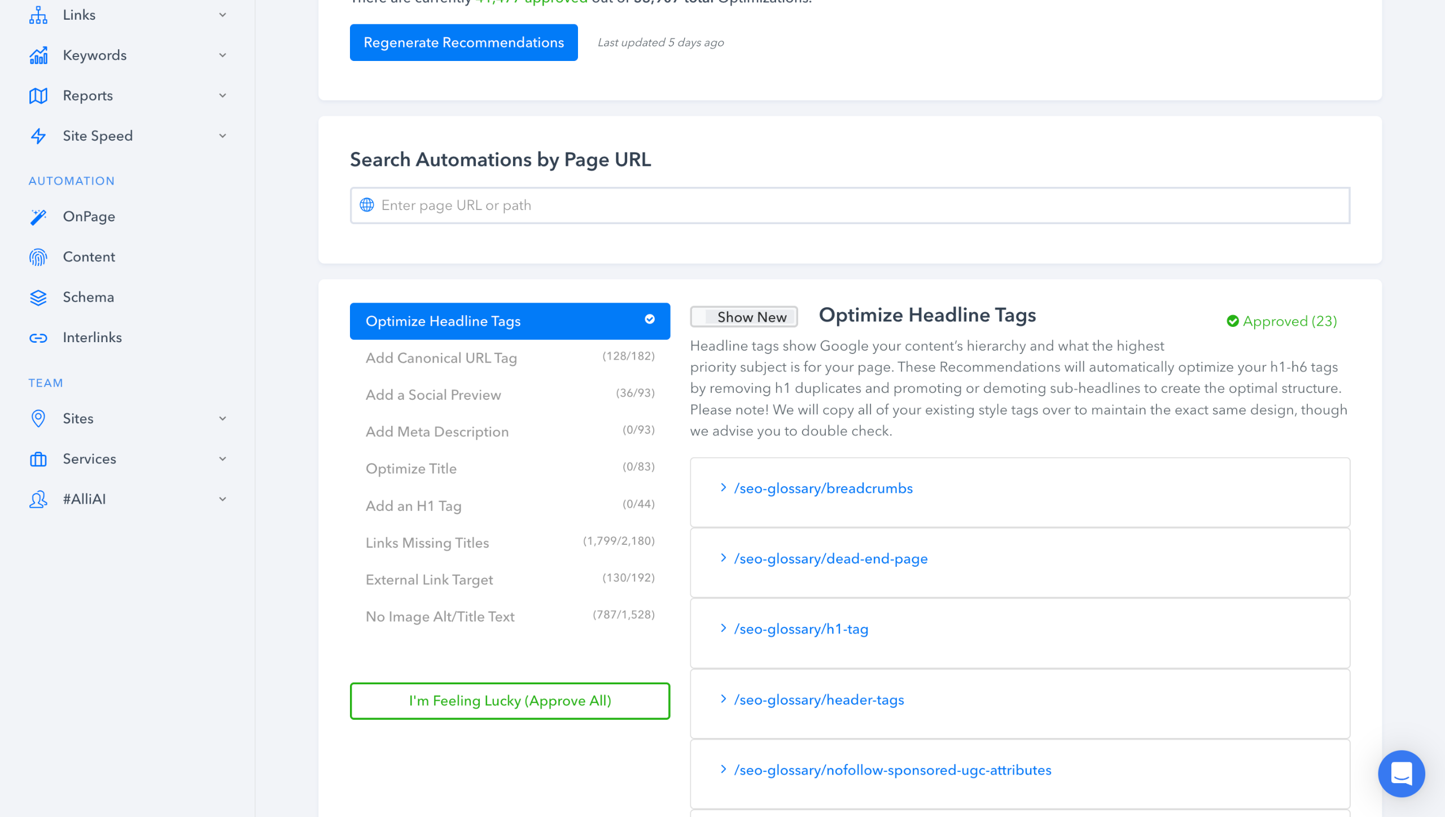This screenshot has height=817, width=1445.
Task: Click Regenerate Recommendations button
Action: 463,42
